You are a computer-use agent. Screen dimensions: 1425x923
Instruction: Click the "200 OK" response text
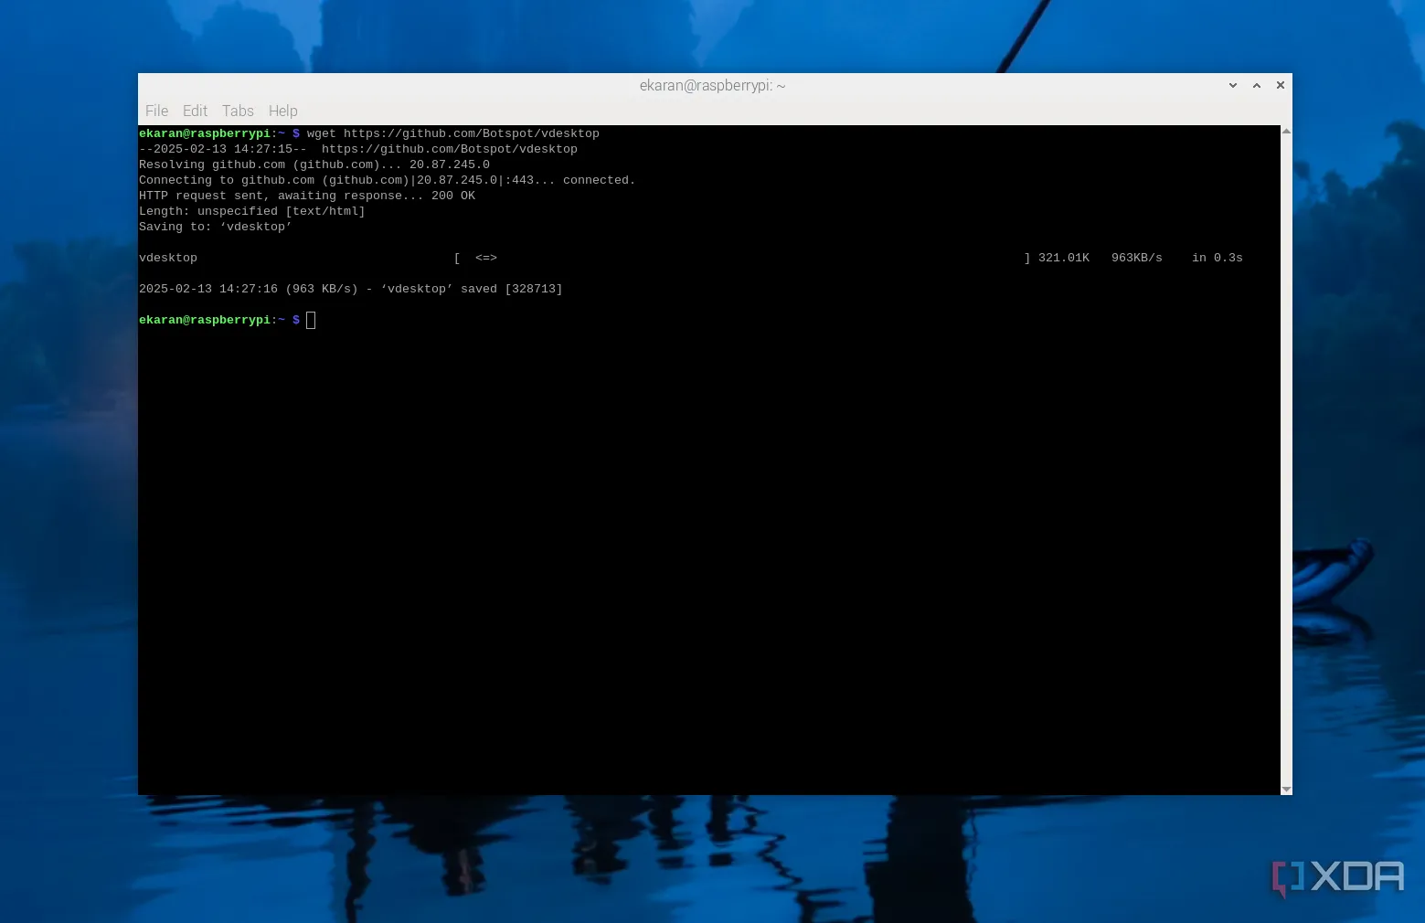point(452,196)
